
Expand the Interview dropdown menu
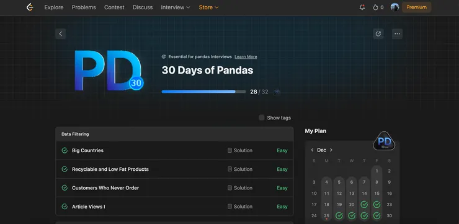click(176, 7)
